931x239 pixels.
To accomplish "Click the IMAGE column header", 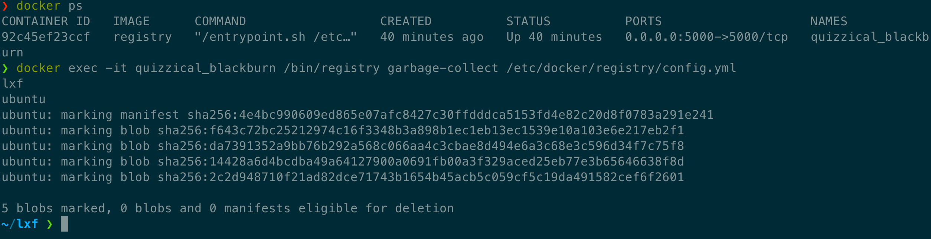I will (x=131, y=21).
